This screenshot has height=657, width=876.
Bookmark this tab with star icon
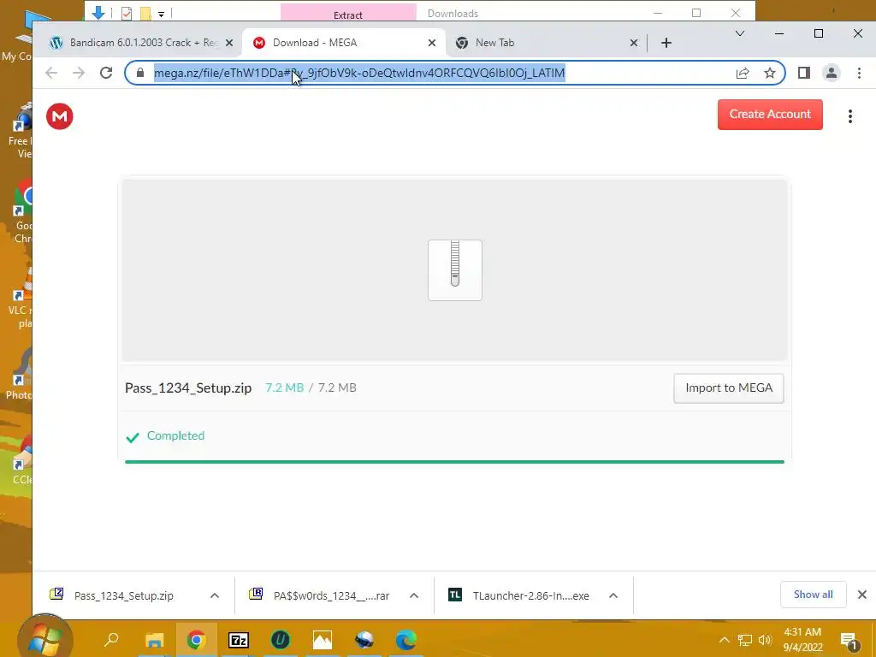(x=770, y=73)
